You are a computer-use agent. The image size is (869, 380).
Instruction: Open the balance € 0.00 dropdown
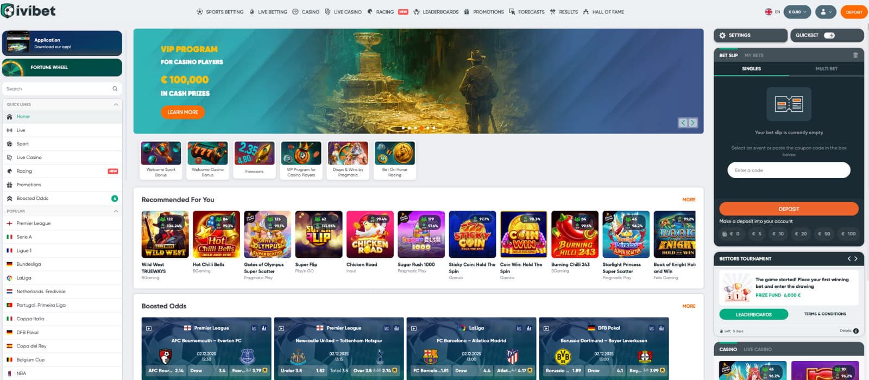click(x=797, y=12)
